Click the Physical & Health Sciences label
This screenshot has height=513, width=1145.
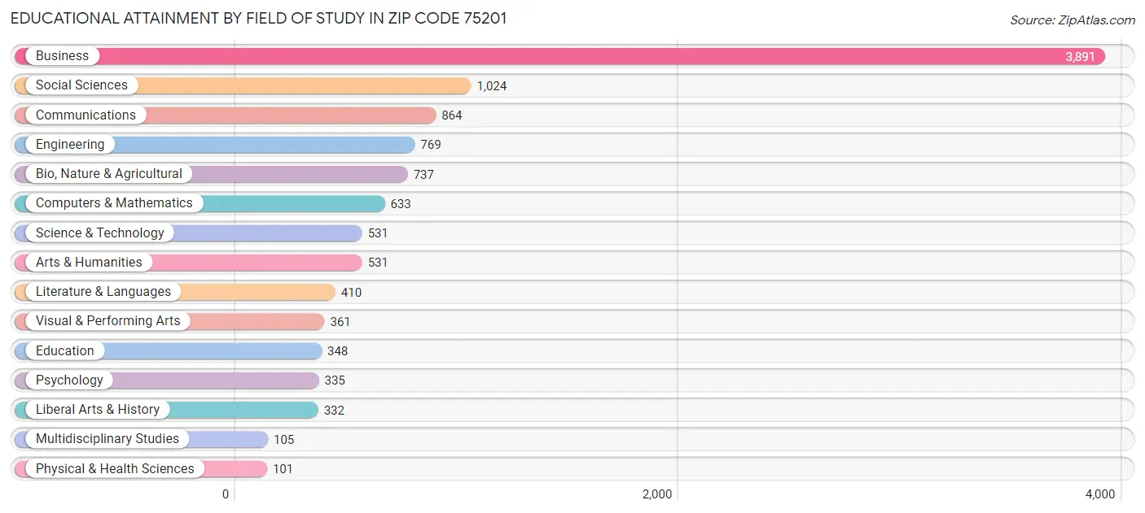115,468
